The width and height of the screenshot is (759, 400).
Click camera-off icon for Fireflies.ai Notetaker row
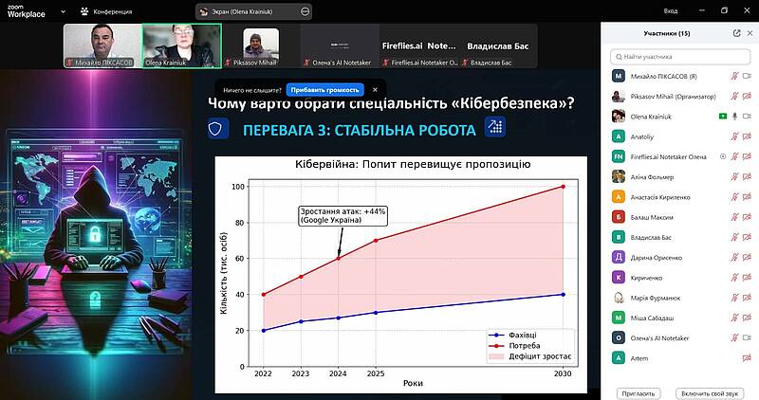pos(747,156)
